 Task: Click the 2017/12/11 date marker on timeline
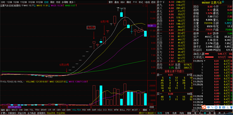[14, 107]
